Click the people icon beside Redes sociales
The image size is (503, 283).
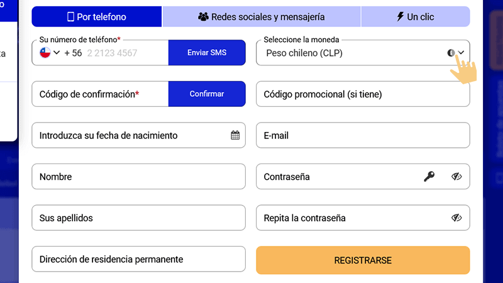(x=203, y=17)
